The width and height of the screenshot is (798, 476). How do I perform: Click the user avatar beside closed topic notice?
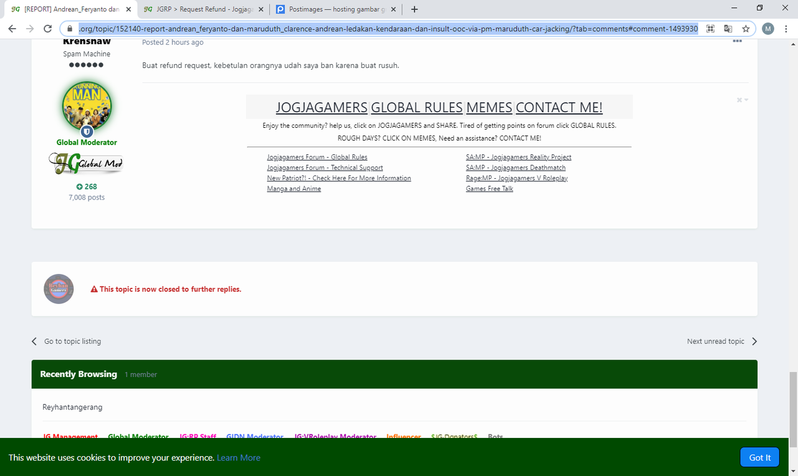(x=59, y=289)
